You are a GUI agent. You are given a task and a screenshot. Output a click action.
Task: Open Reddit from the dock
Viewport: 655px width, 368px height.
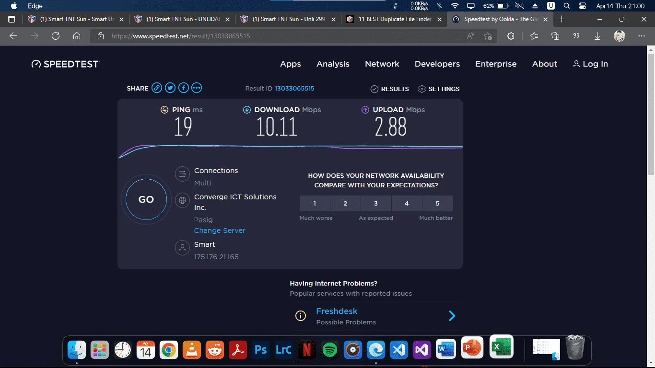(215, 350)
